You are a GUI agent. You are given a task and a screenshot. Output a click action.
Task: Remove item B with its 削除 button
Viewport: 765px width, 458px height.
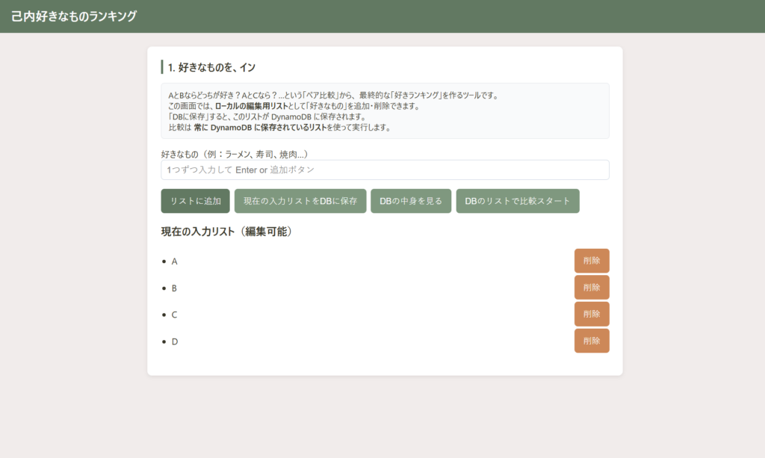(591, 288)
